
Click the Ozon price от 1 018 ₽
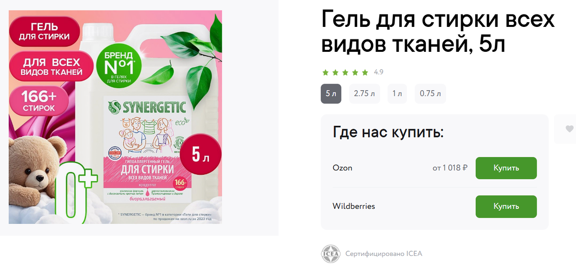[450, 168]
